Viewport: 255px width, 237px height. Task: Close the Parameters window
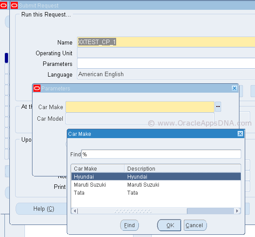point(235,88)
